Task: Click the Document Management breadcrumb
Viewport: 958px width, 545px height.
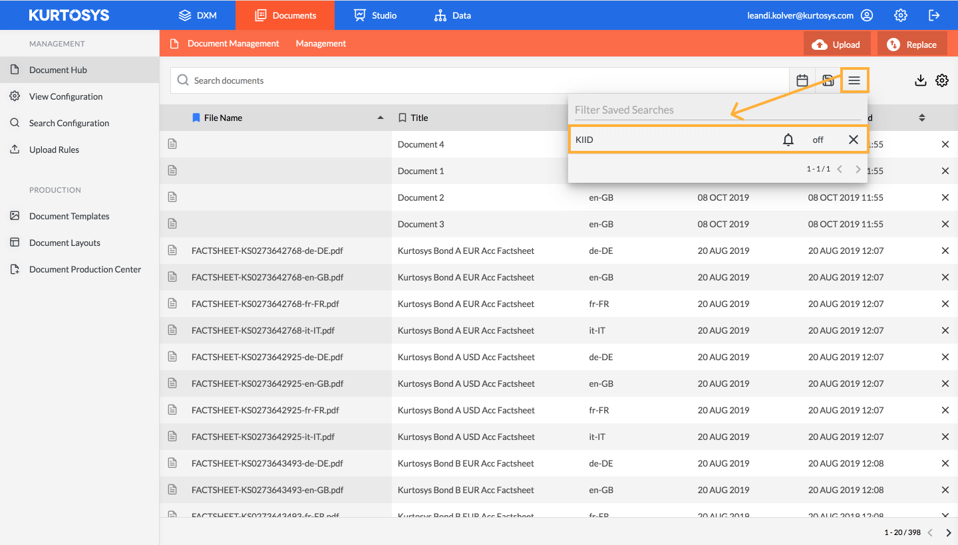Action: 234,43
